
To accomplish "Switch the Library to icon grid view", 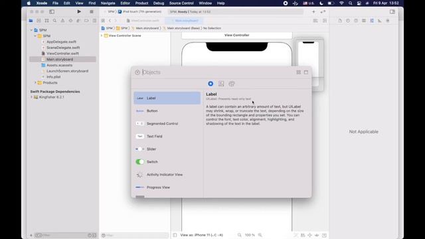I will 298,72.
